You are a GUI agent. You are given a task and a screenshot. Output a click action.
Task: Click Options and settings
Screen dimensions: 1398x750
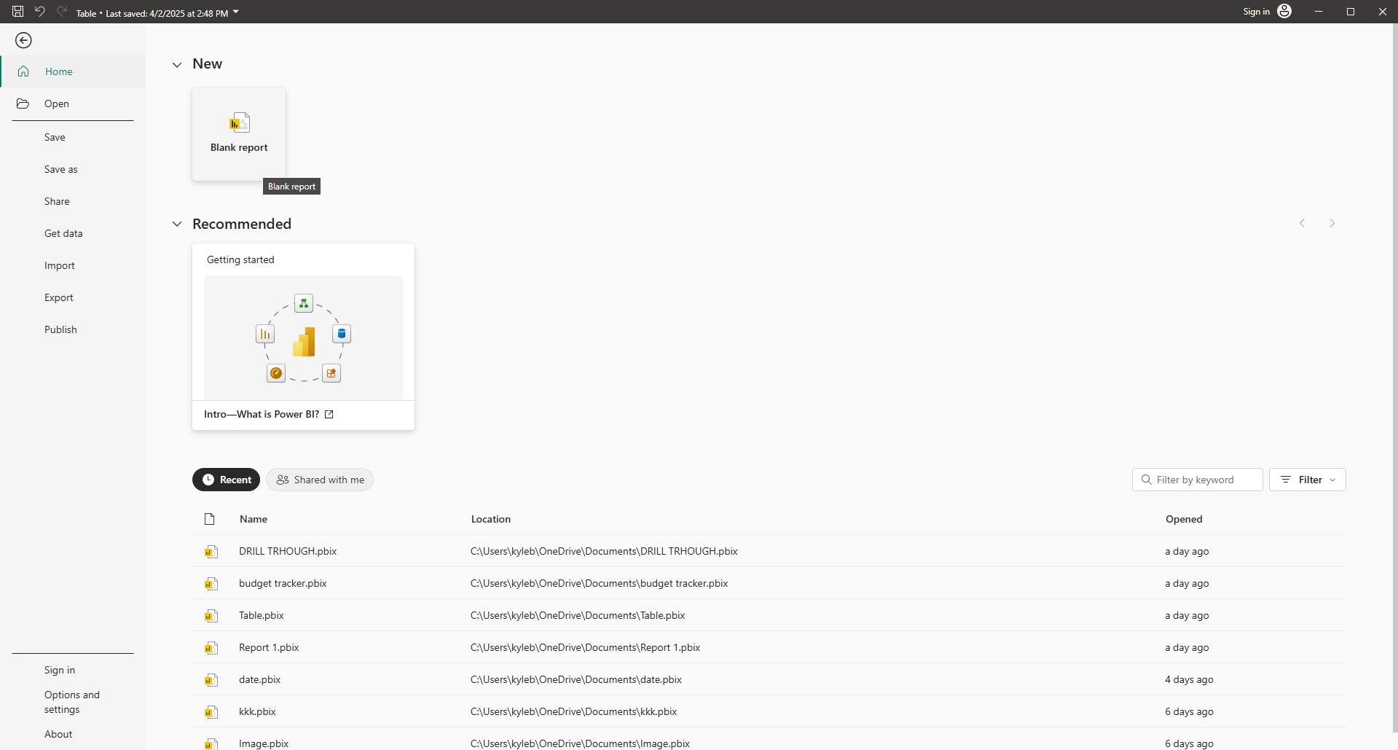click(71, 702)
